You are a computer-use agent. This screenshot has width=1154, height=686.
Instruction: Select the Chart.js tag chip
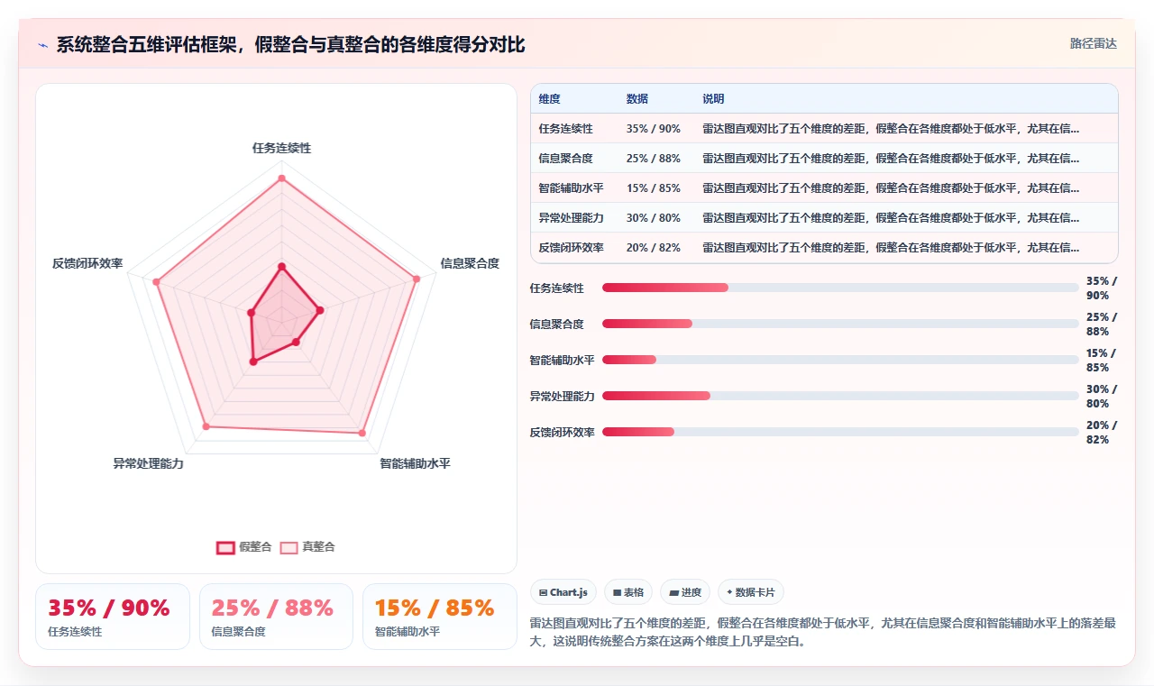563,592
